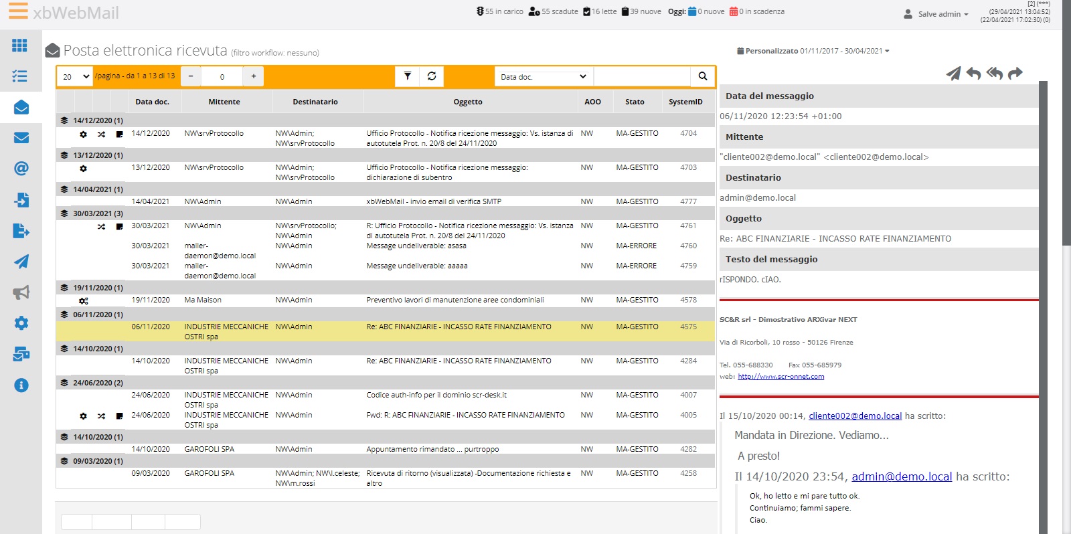1071x534 pixels.
Task: Reply to the message with single arrow
Action: (974, 73)
